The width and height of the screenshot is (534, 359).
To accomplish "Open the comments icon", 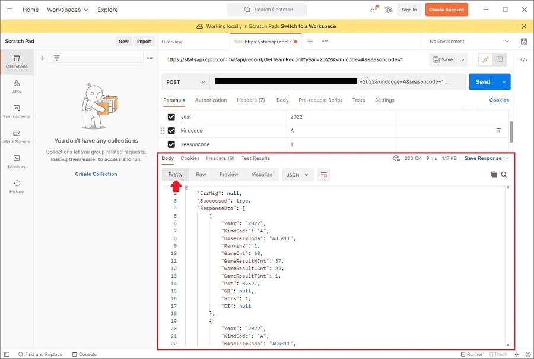I will [x=500, y=59].
